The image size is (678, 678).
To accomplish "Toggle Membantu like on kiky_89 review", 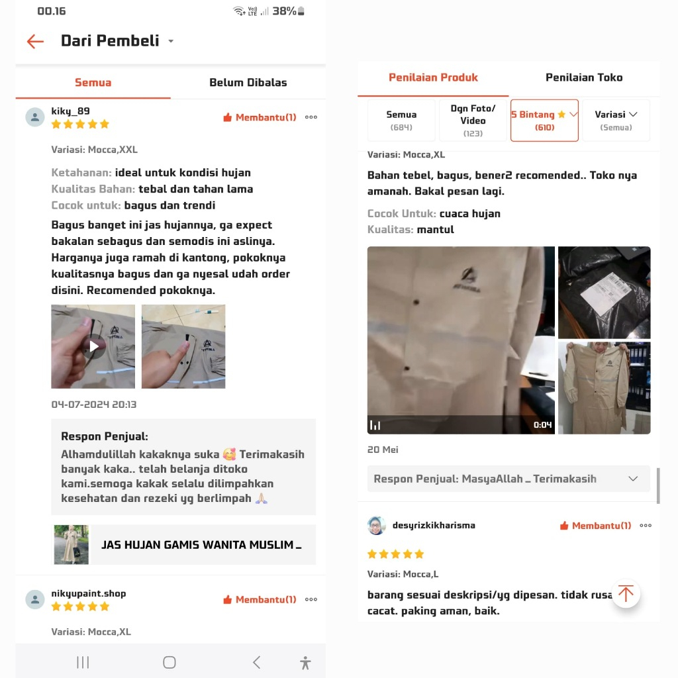I will [260, 117].
